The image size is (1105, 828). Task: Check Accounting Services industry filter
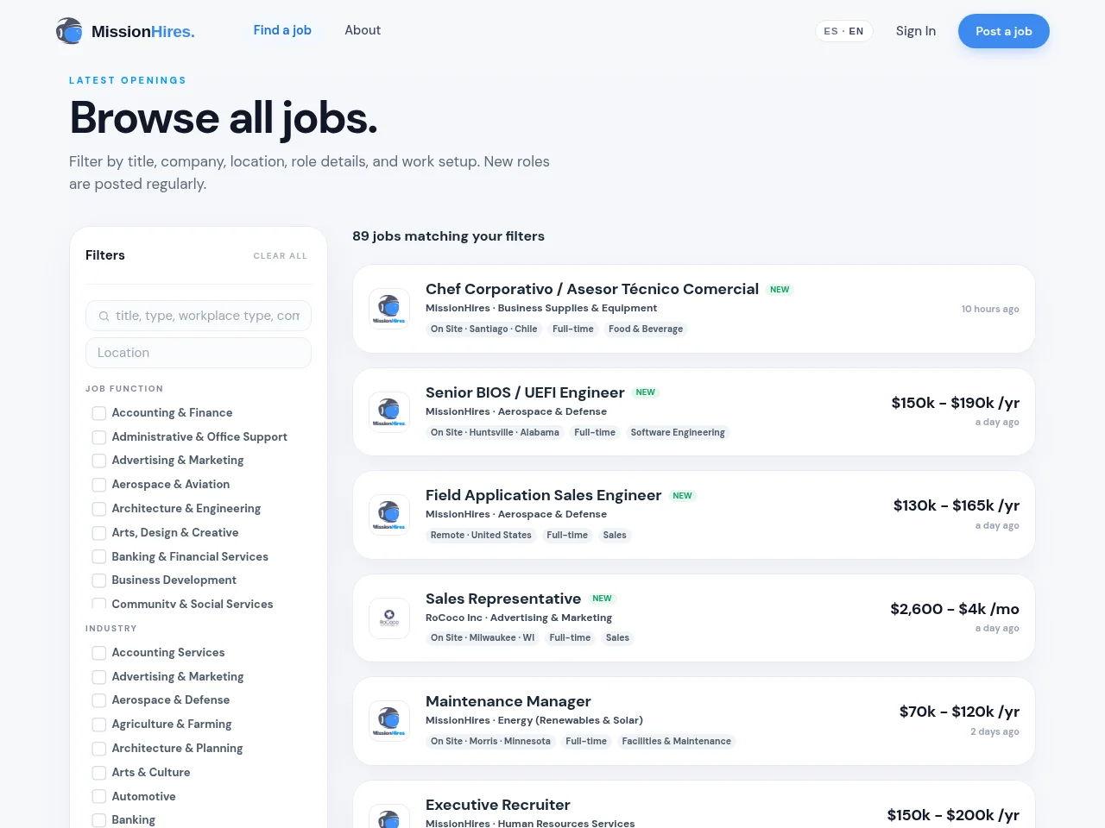pos(99,653)
